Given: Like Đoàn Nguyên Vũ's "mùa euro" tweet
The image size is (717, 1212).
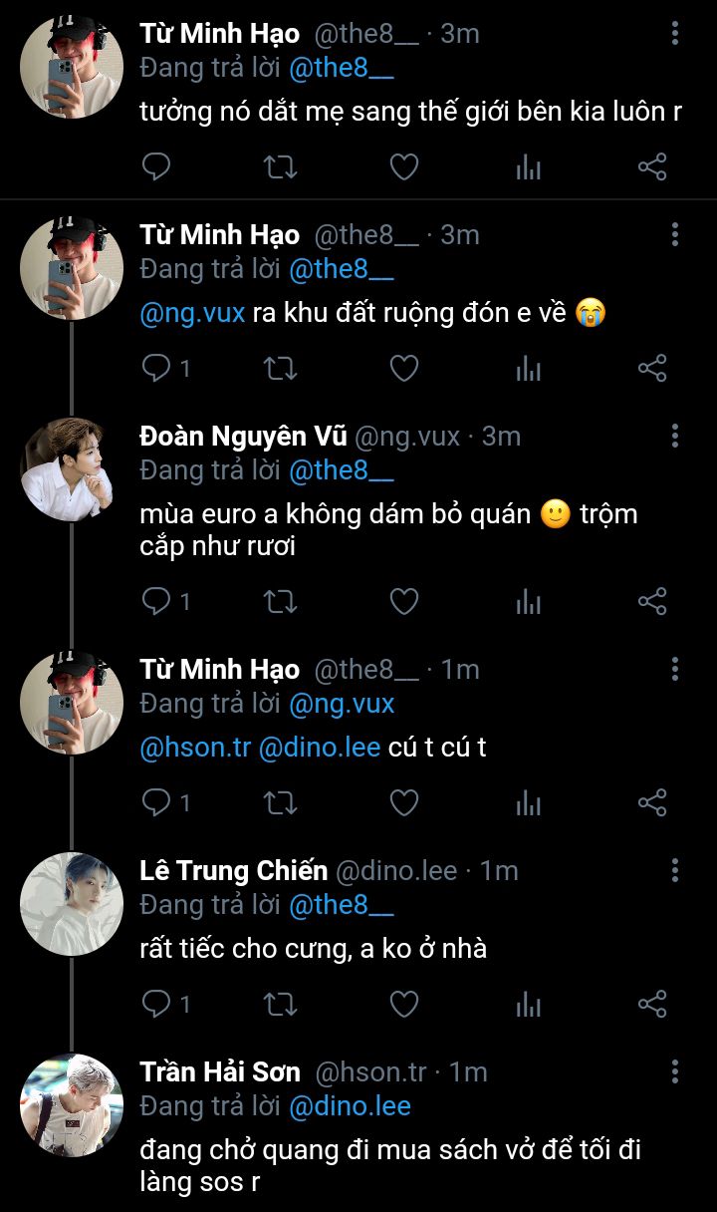Looking at the screenshot, I should [x=403, y=601].
